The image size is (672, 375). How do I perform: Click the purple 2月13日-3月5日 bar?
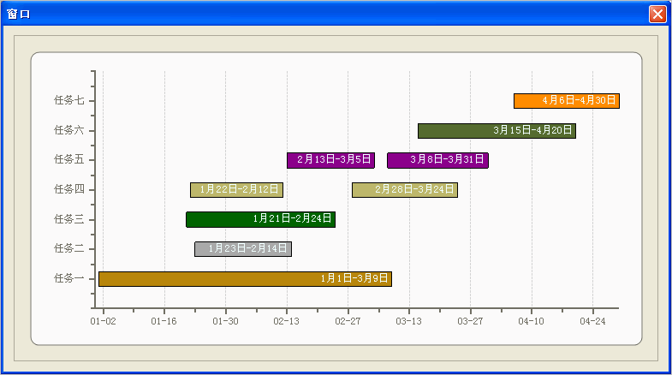point(330,160)
